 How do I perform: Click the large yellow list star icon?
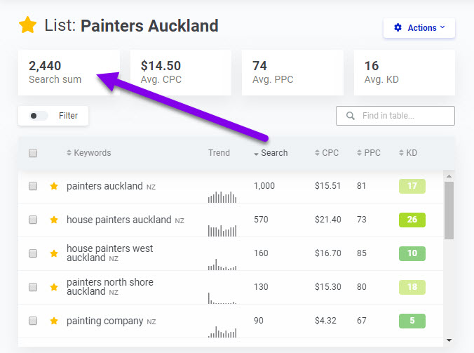tap(27, 25)
